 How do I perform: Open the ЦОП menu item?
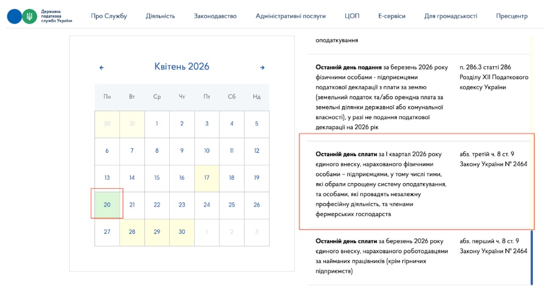coord(352,16)
